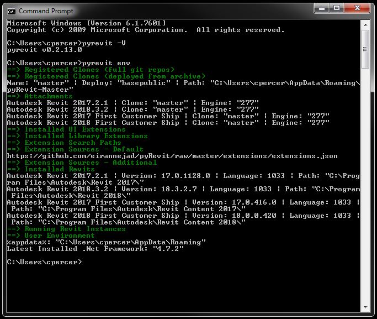The height and width of the screenshot is (319, 377).
Task: Click the final 'C:\Users\cpercer>' prompt
Action: [44, 262]
